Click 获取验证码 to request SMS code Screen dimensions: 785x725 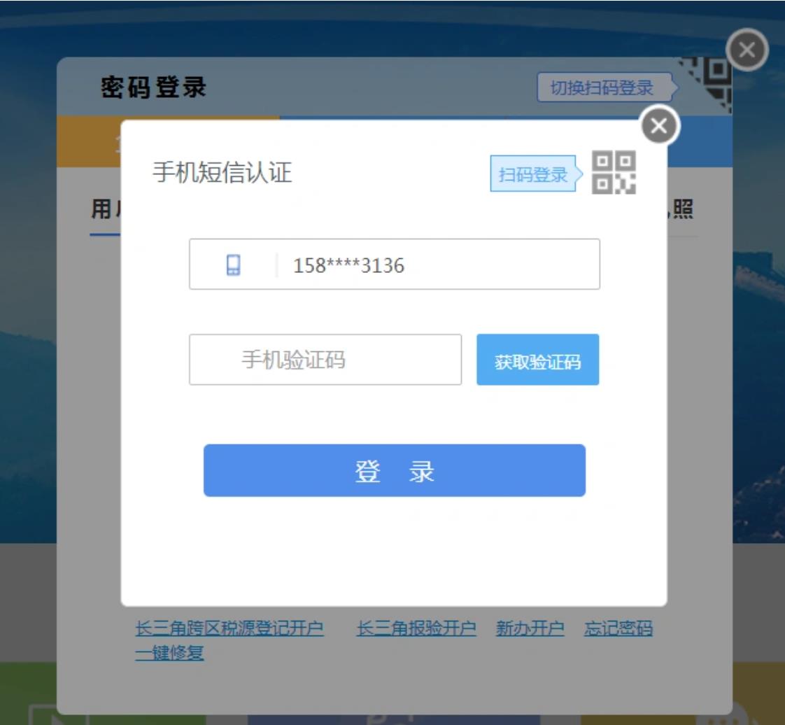pyautogui.click(x=538, y=360)
